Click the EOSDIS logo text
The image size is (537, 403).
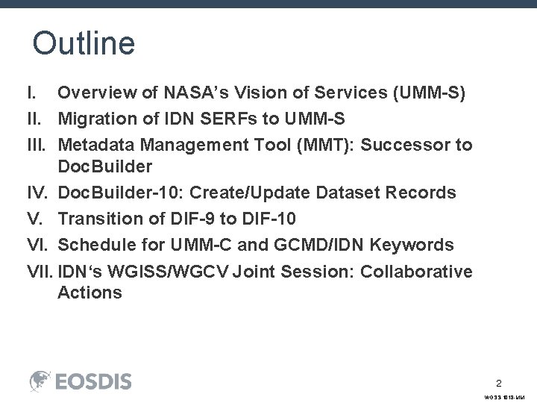93,382
